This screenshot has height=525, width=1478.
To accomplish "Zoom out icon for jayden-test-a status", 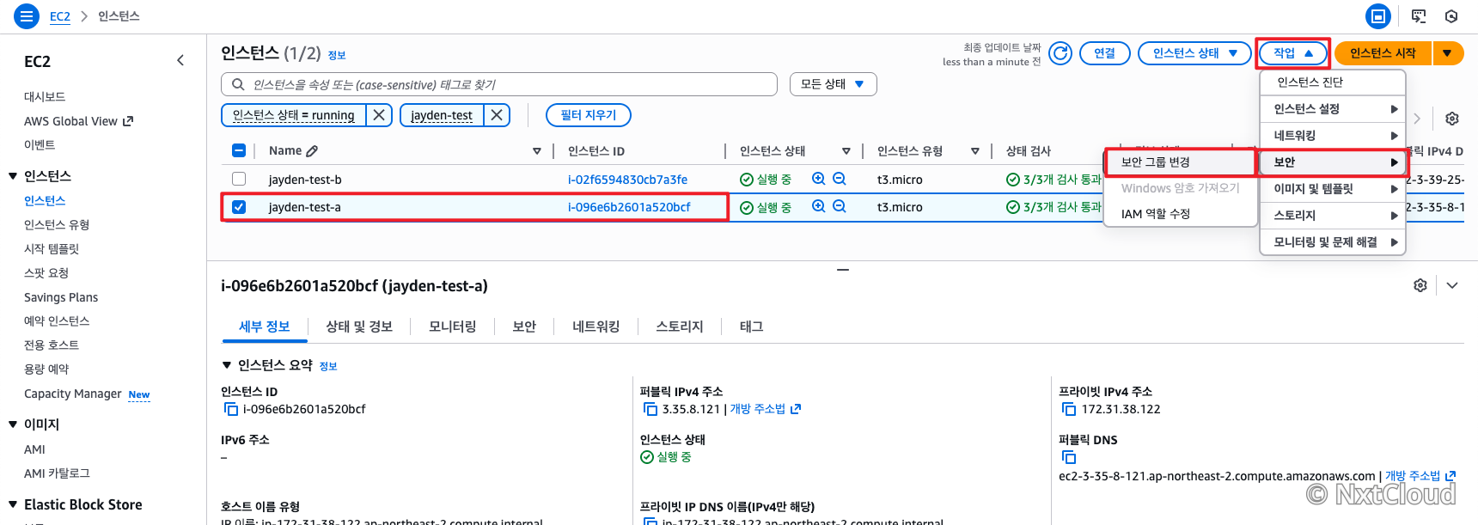I will click(x=840, y=206).
